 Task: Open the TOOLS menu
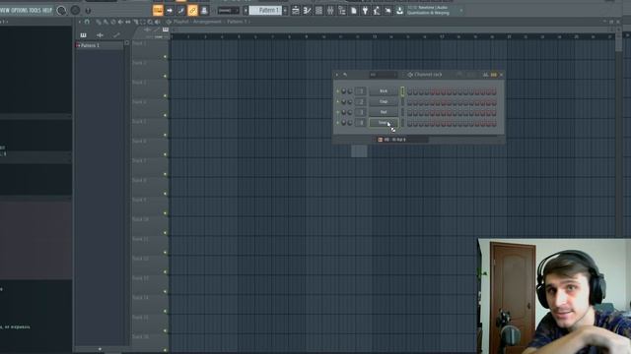35,11
